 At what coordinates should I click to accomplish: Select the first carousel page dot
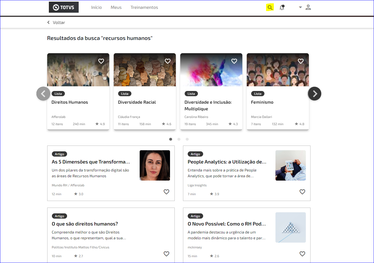pyautogui.click(x=171, y=139)
